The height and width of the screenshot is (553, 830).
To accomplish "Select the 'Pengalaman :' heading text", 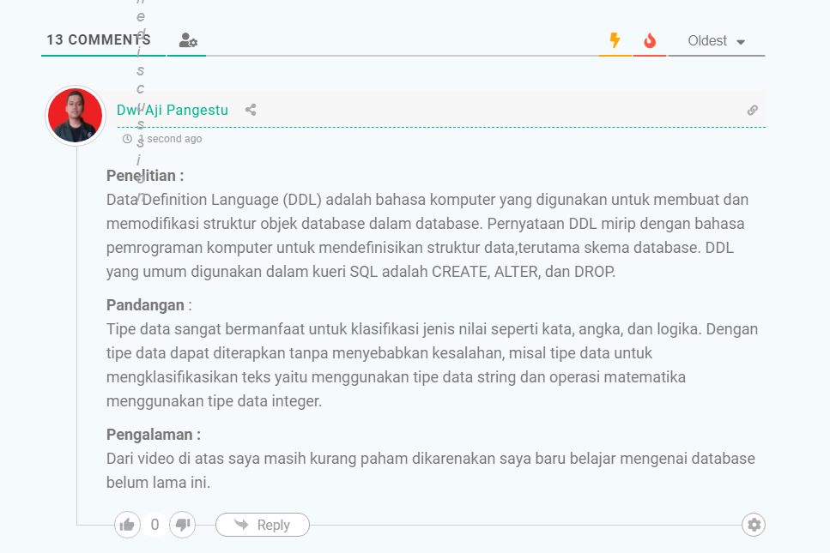I will pyautogui.click(x=154, y=435).
